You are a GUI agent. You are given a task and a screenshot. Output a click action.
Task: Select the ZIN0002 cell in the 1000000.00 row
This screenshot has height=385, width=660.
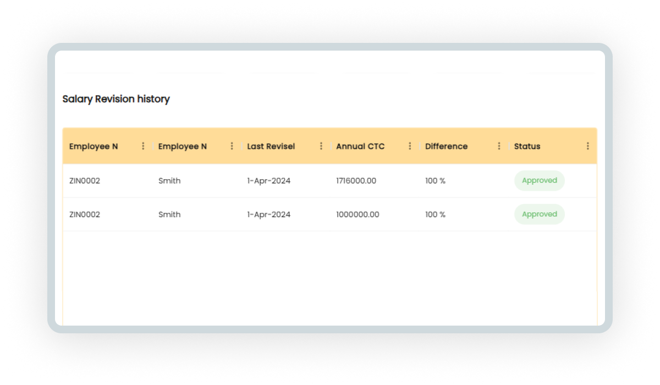[x=85, y=215]
